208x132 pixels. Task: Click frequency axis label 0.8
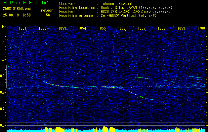pos(3,92)
